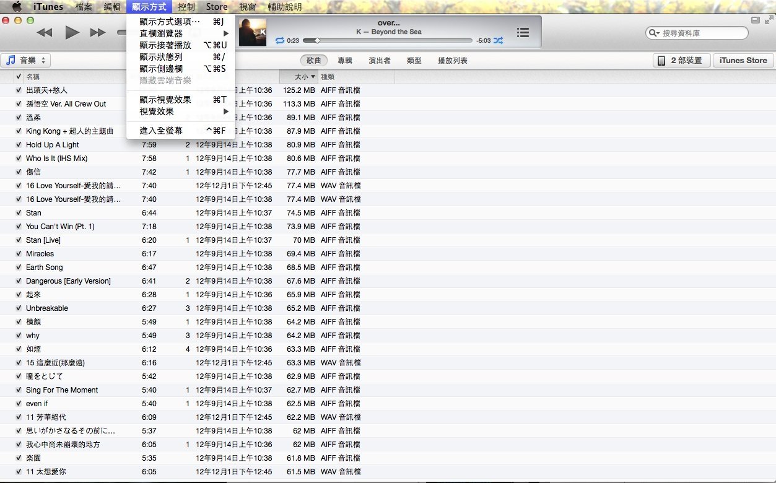Uncheck the song 溫柔 checkbox
The width and height of the screenshot is (776, 483).
[19, 118]
